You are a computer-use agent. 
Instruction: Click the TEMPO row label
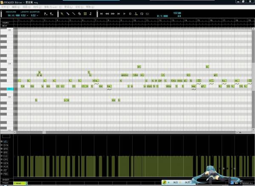(x=6, y=23)
